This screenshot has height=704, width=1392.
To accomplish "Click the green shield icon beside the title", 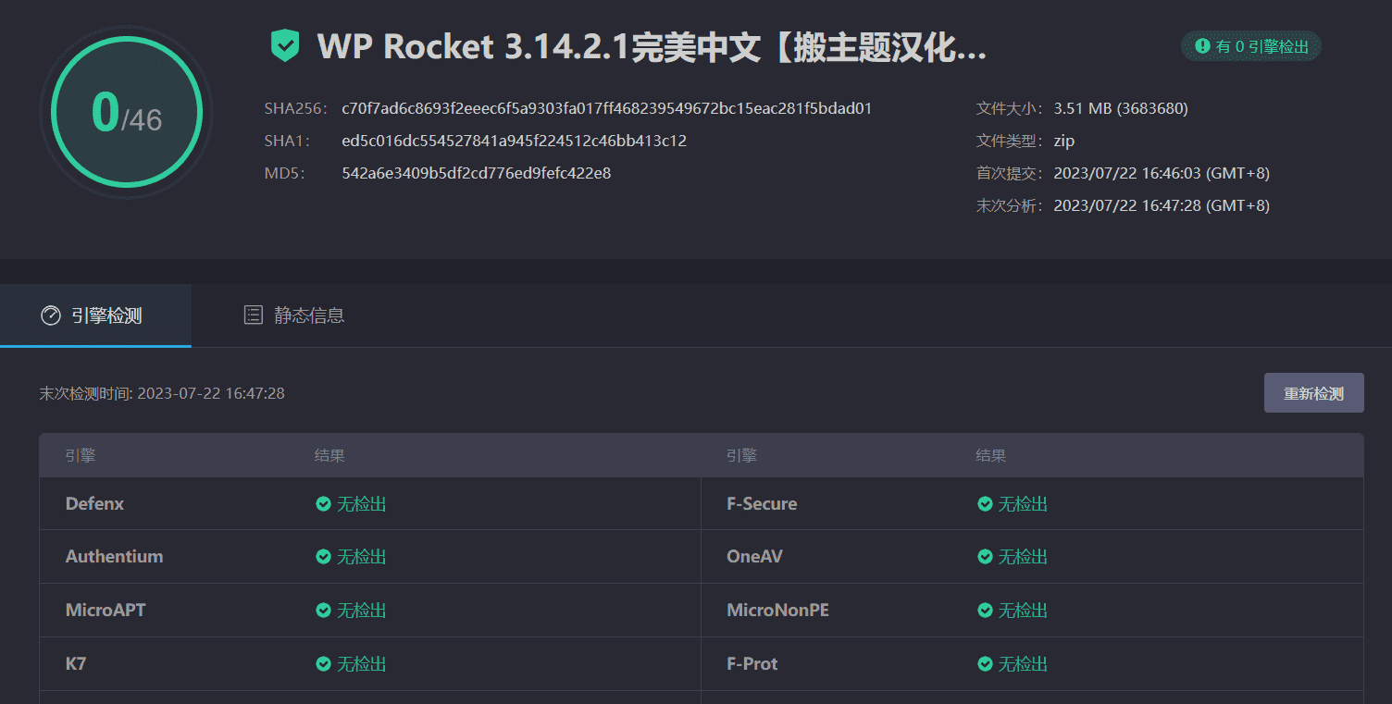I will (x=284, y=45).
